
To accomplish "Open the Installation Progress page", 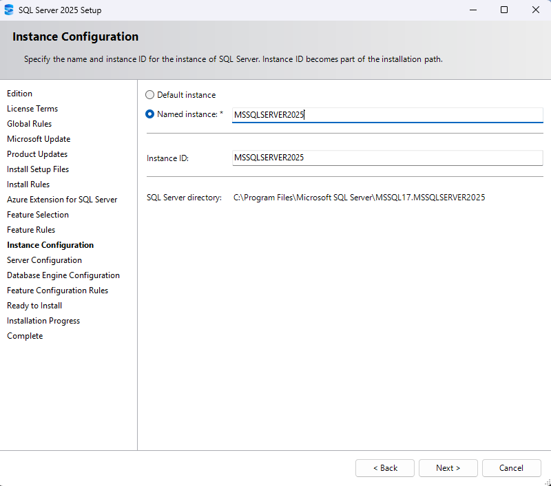I will point(43,320).
